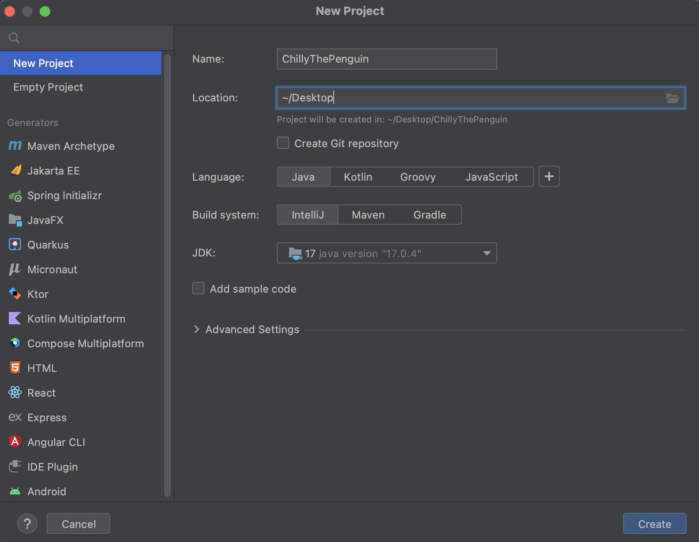
Task: Click the Ktor icon
Action: pyautogui.click(x=15, y=294)
